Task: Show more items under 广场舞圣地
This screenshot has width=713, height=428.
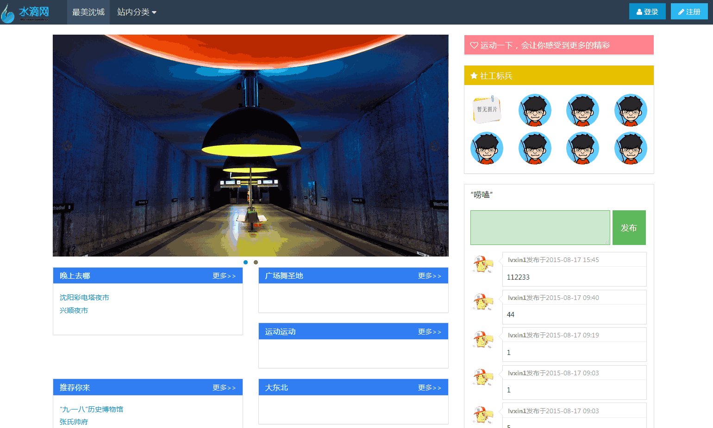Action: [x=430, y=276]
